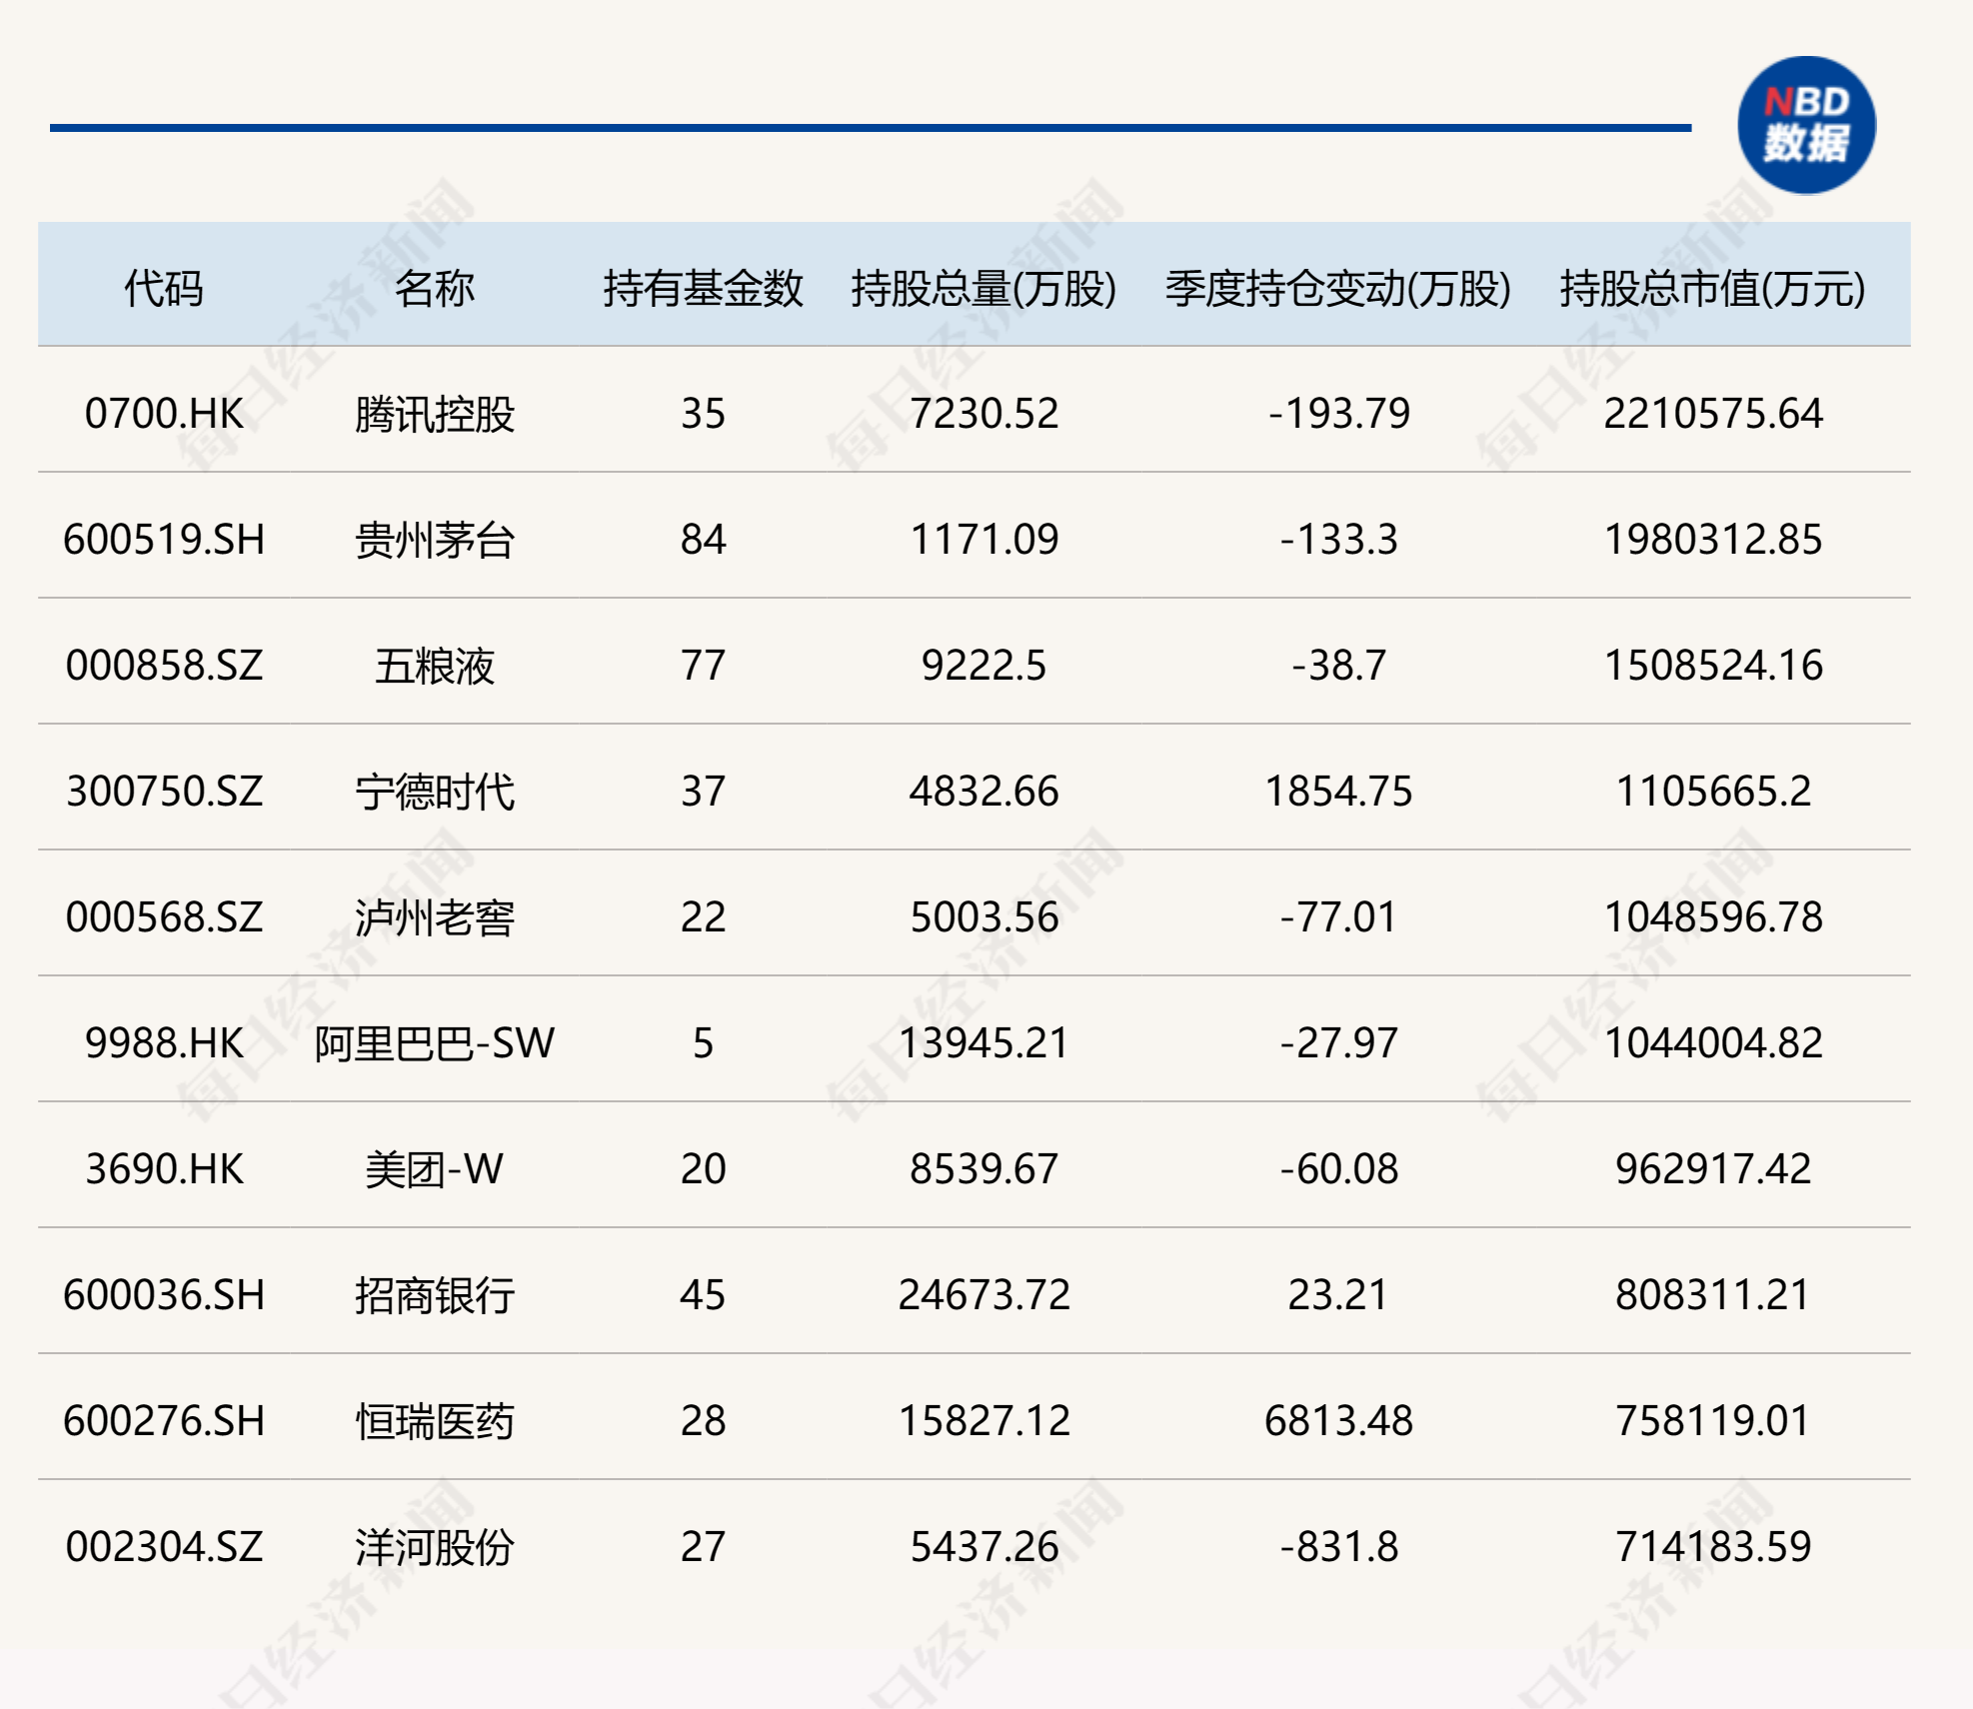This screenshot has width=1973, height=1709.
Task: Select stock code 600036.SH
Action: coord(164,1295)
